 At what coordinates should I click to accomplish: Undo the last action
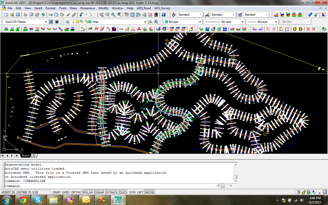81,15
